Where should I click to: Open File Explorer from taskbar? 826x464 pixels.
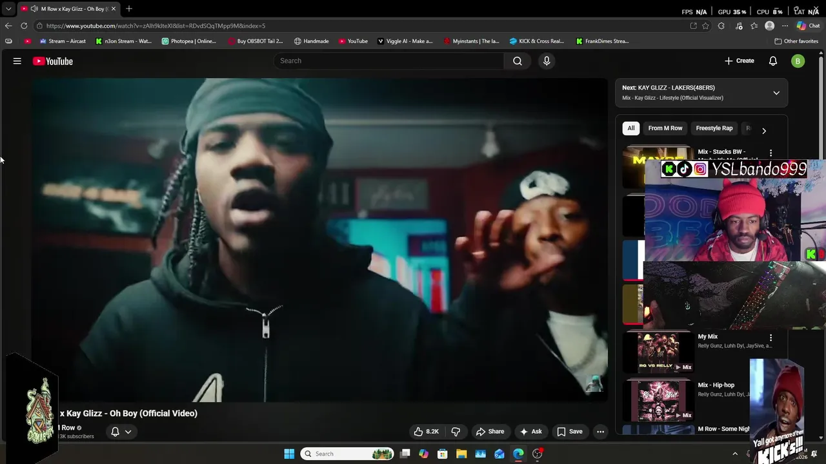point(461,454)
